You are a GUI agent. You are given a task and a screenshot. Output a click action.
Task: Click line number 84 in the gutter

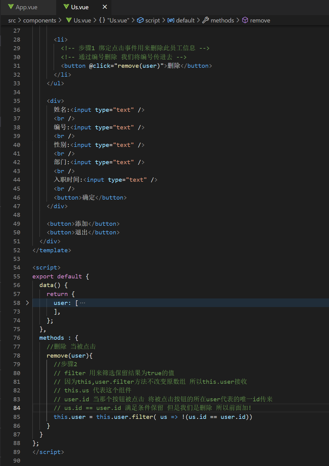(17, 408)
